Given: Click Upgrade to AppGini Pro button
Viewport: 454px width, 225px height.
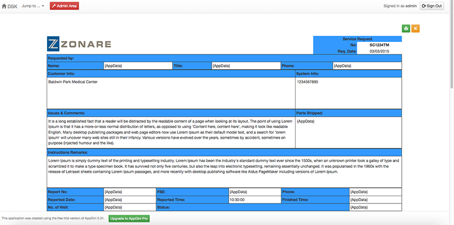Looking at the screenshot, I should pos(129,219).
